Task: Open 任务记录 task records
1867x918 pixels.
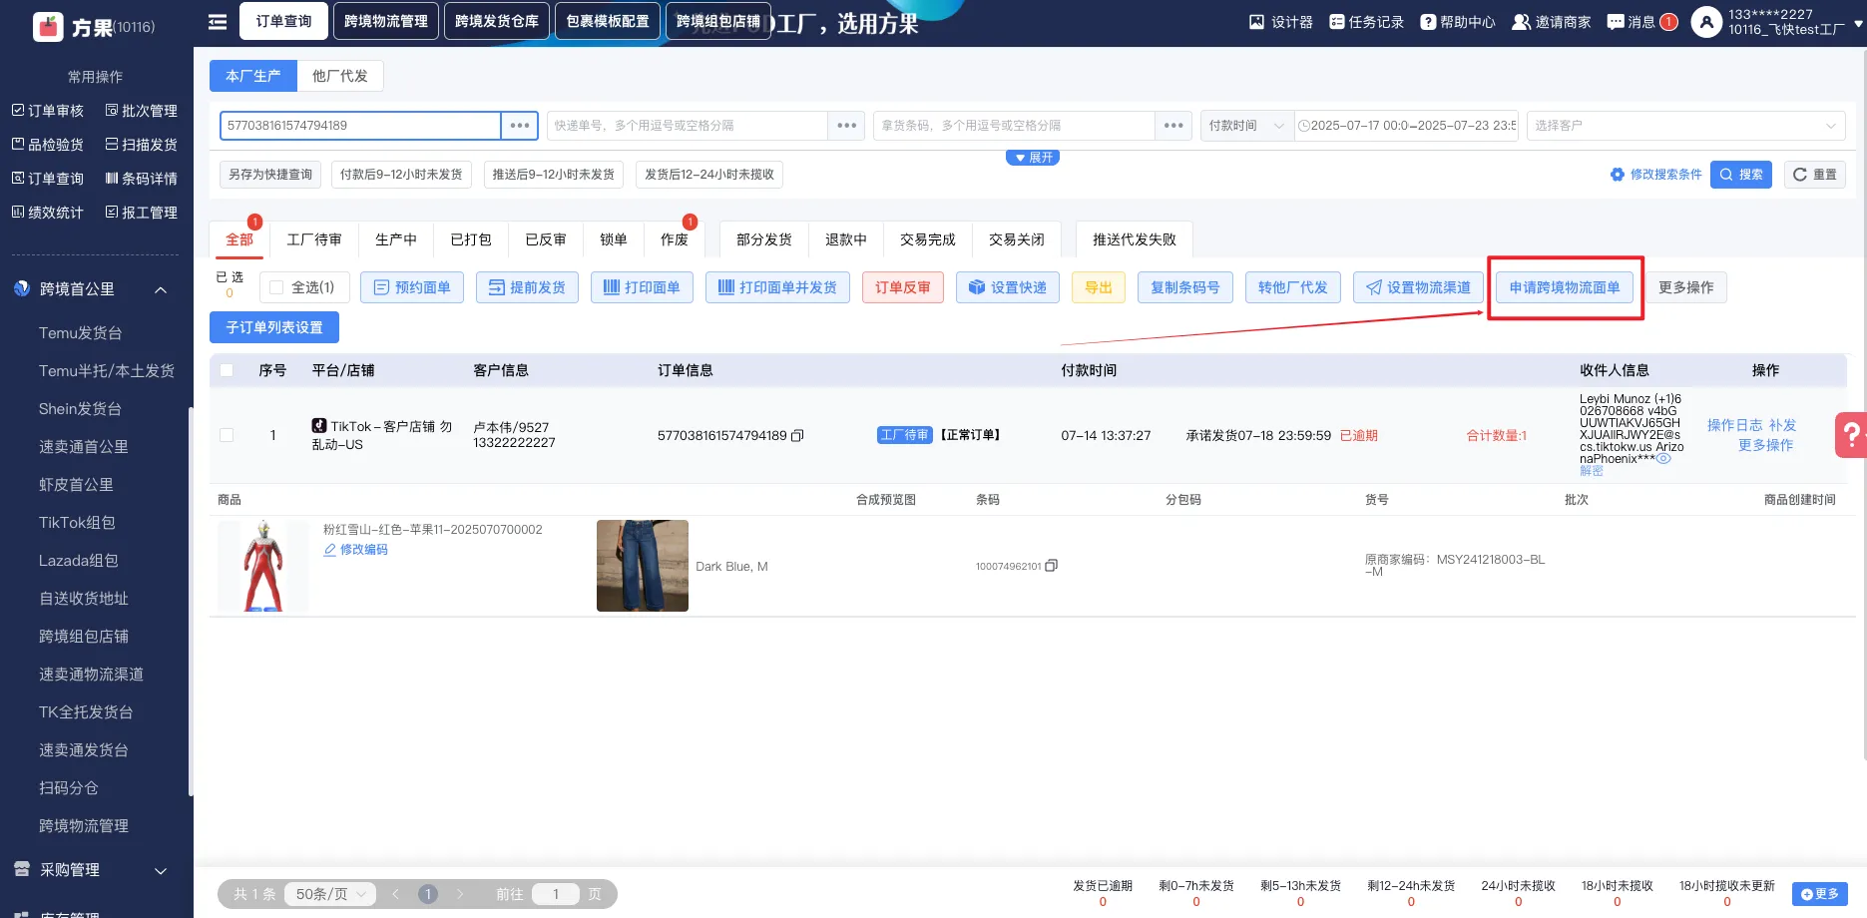Action: point(1337,22)
